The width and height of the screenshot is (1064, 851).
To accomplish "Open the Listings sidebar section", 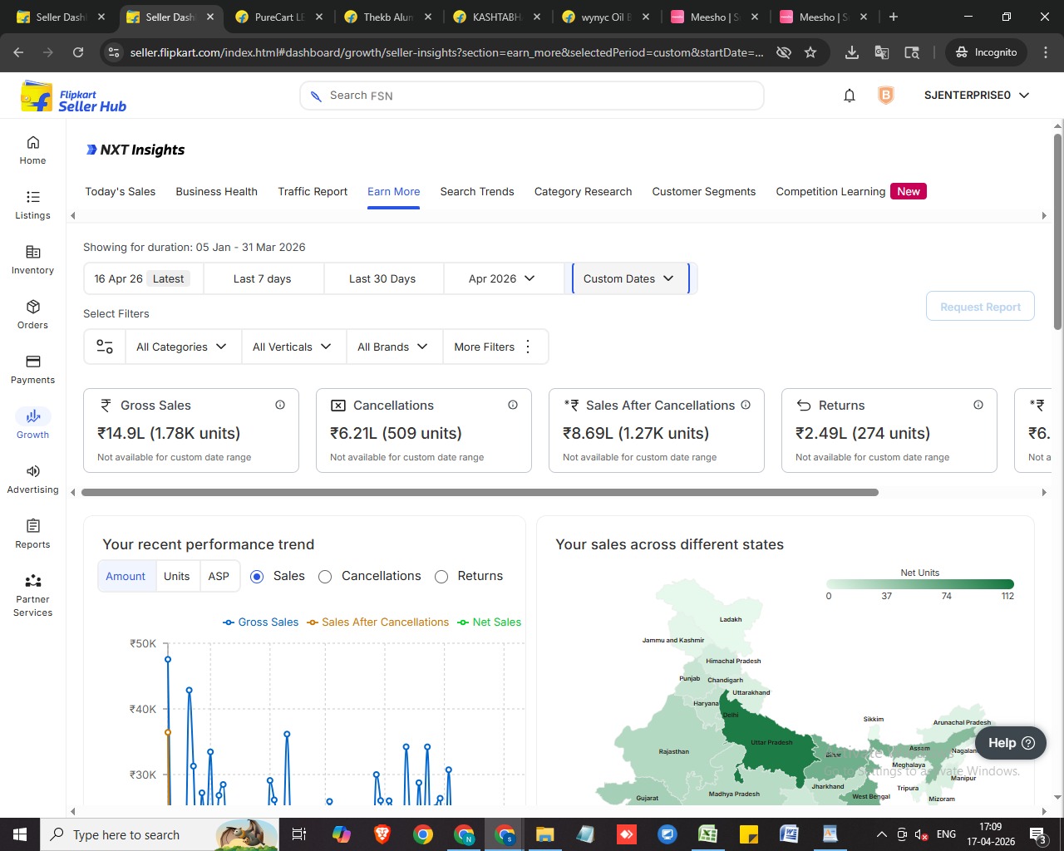I will click(x=32, y=205).
